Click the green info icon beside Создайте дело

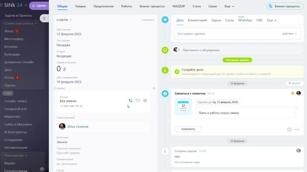click(165, 70)
